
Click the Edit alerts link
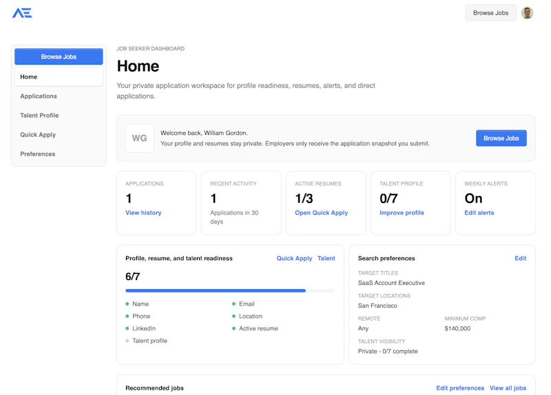pyautogui.click(x=479, y=213)
